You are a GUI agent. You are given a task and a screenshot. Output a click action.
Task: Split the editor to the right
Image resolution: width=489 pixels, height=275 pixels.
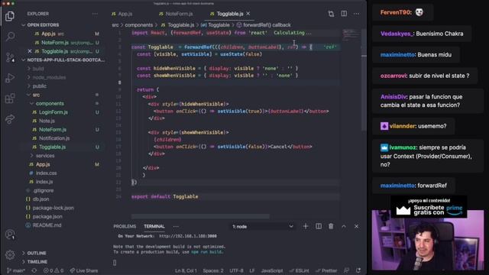(x=344, y=14)
